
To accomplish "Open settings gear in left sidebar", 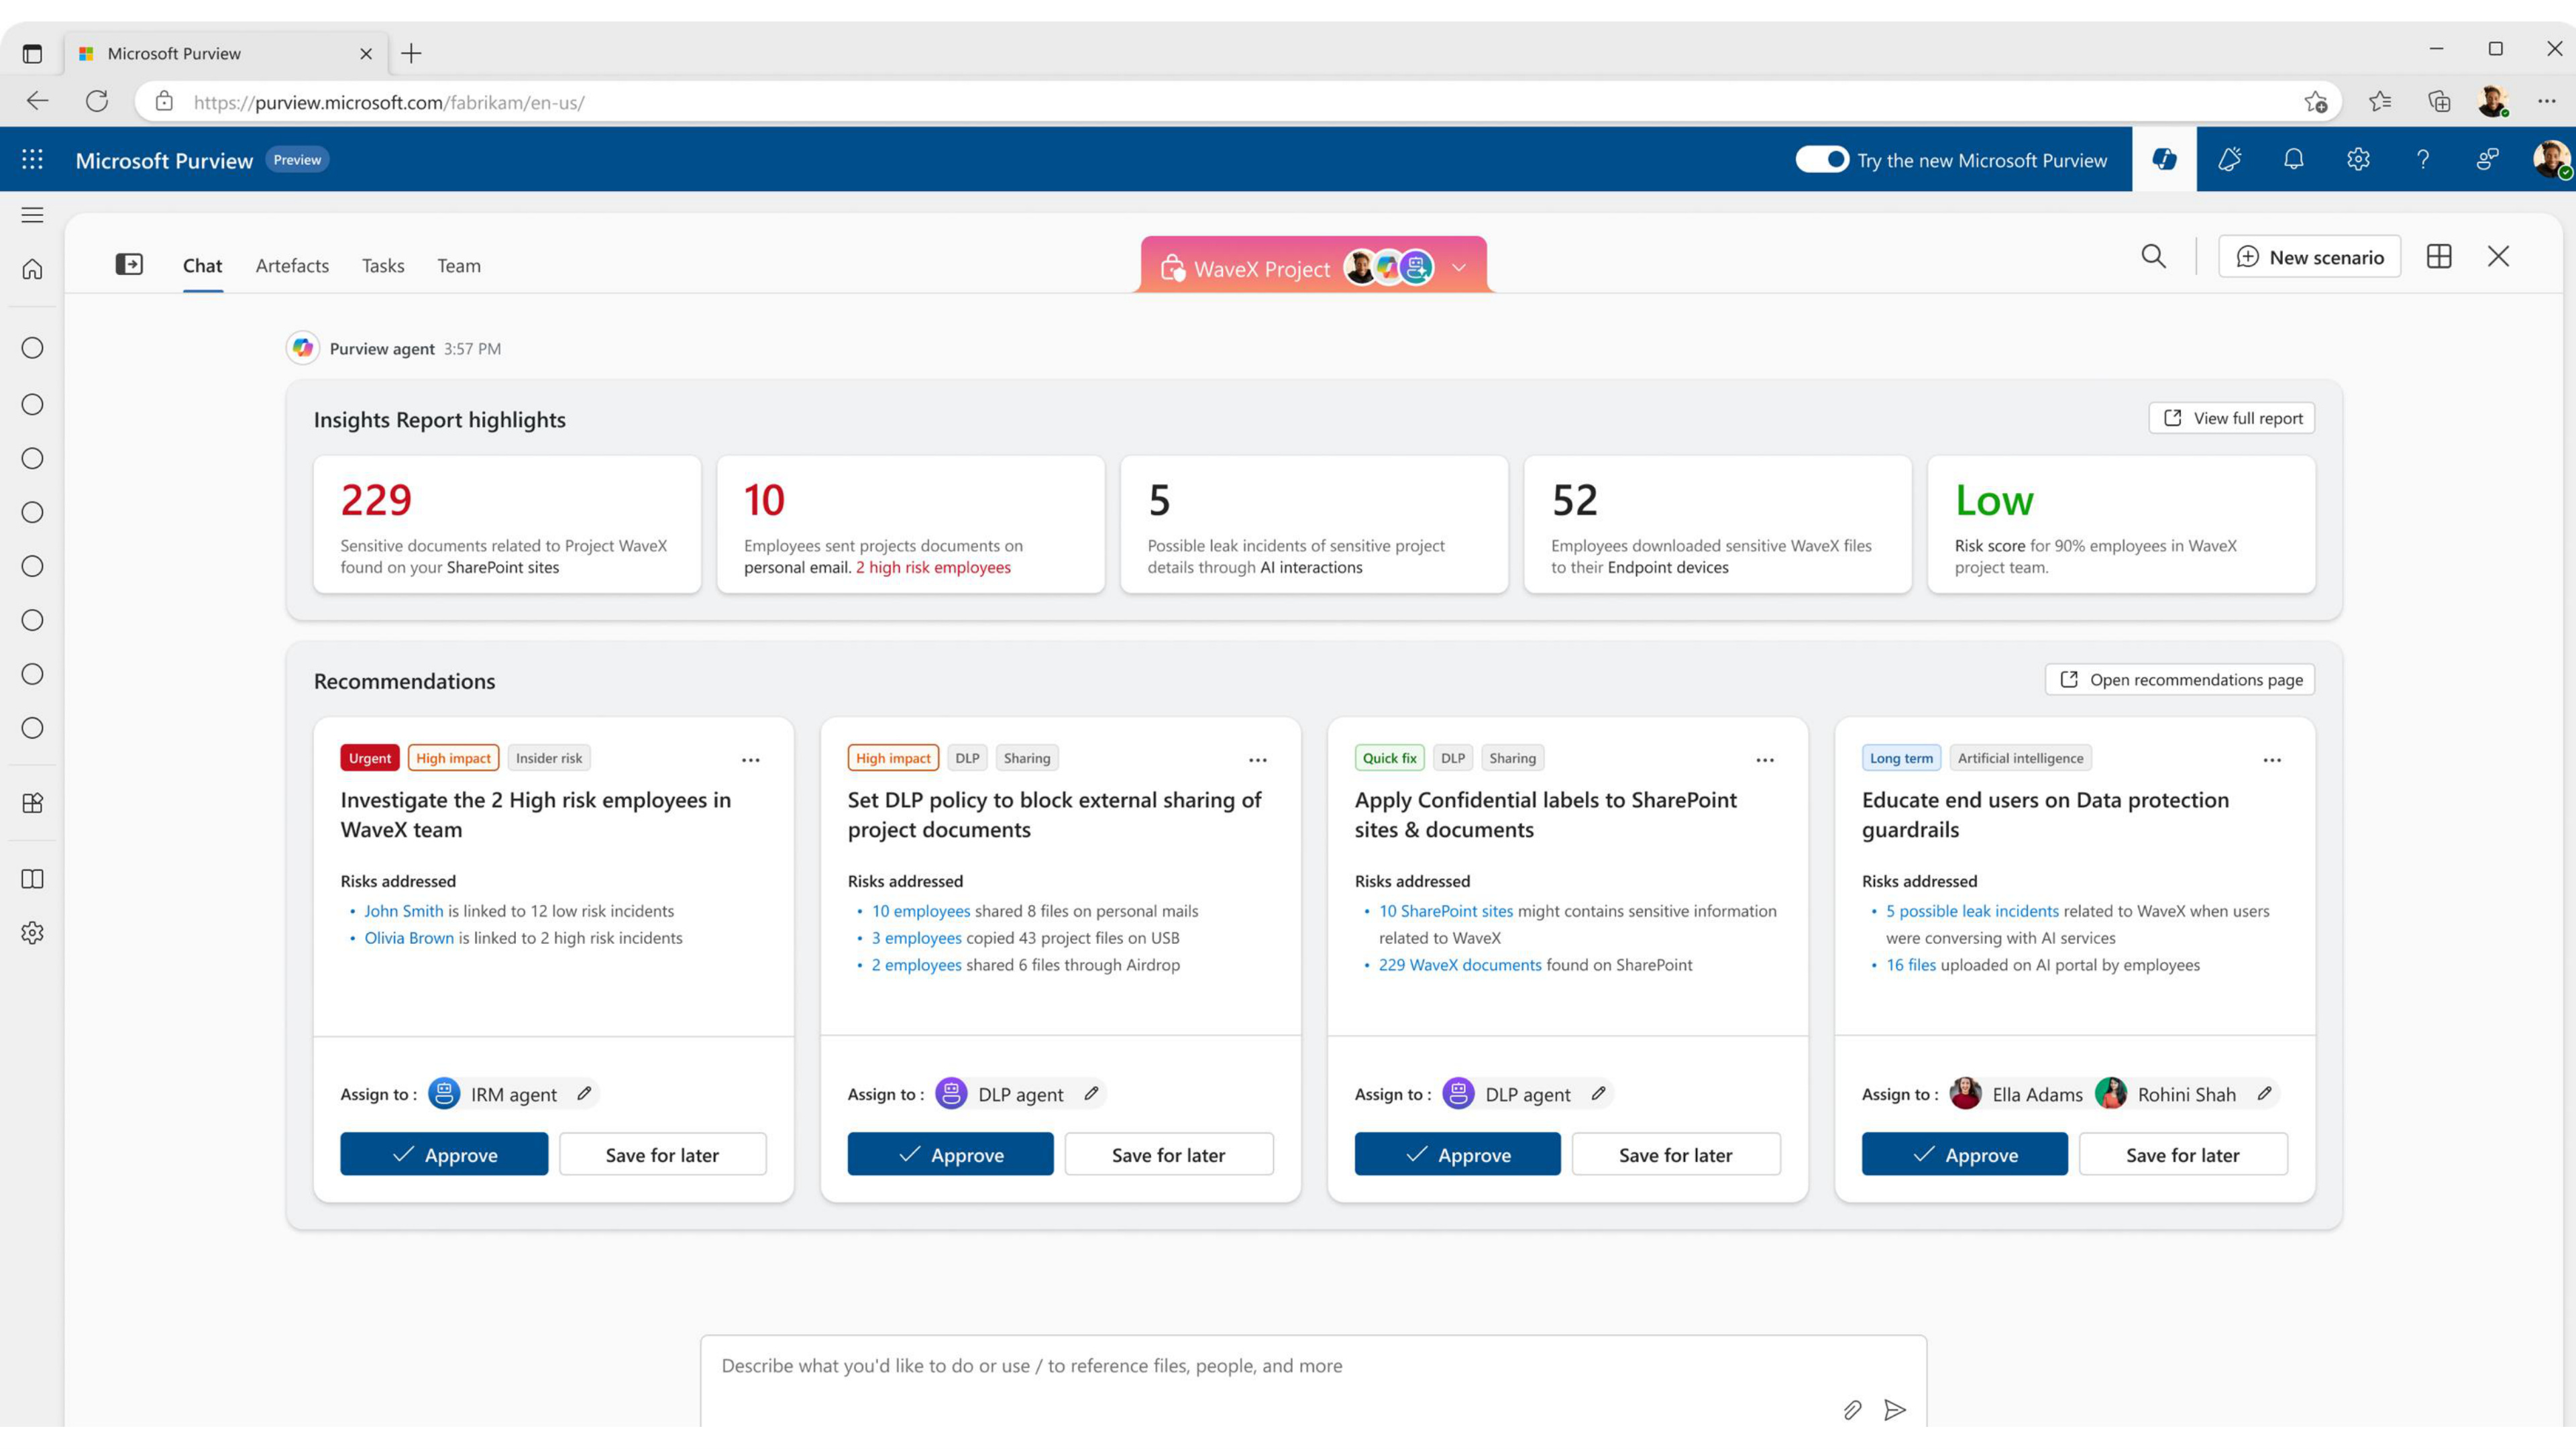I will coord(32,933).
